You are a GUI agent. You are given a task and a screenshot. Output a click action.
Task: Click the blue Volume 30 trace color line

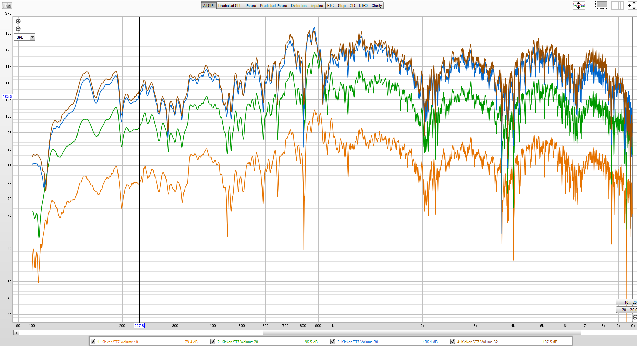point(402,342)
